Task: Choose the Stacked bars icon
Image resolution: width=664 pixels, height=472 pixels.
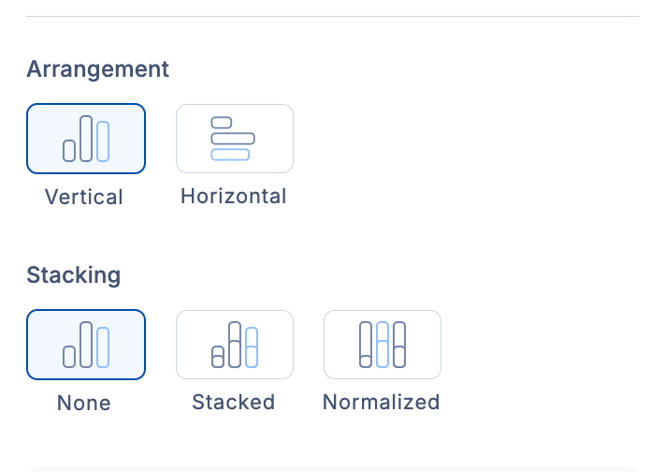Action: pyautogui.click(x=234, y=345)
